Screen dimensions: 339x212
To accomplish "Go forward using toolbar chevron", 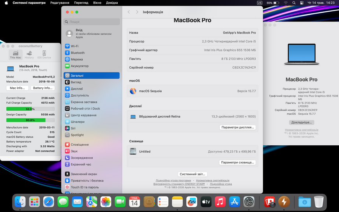I will tap(137, 12).
